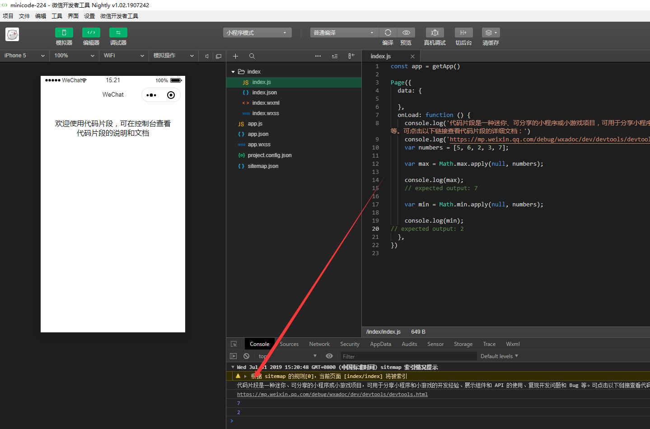650x429 pixels.
Task: Open the WiFi network dropdown
Action: click(x=124, y=56)
